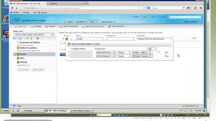Go to the Home menu item
The height and width of the screenshot is (121, 216).
pos(68,22)
